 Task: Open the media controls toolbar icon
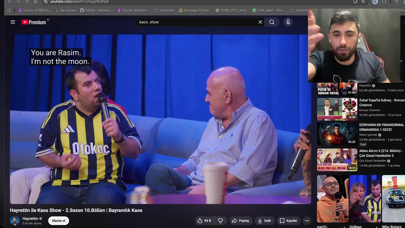[396, 2]
